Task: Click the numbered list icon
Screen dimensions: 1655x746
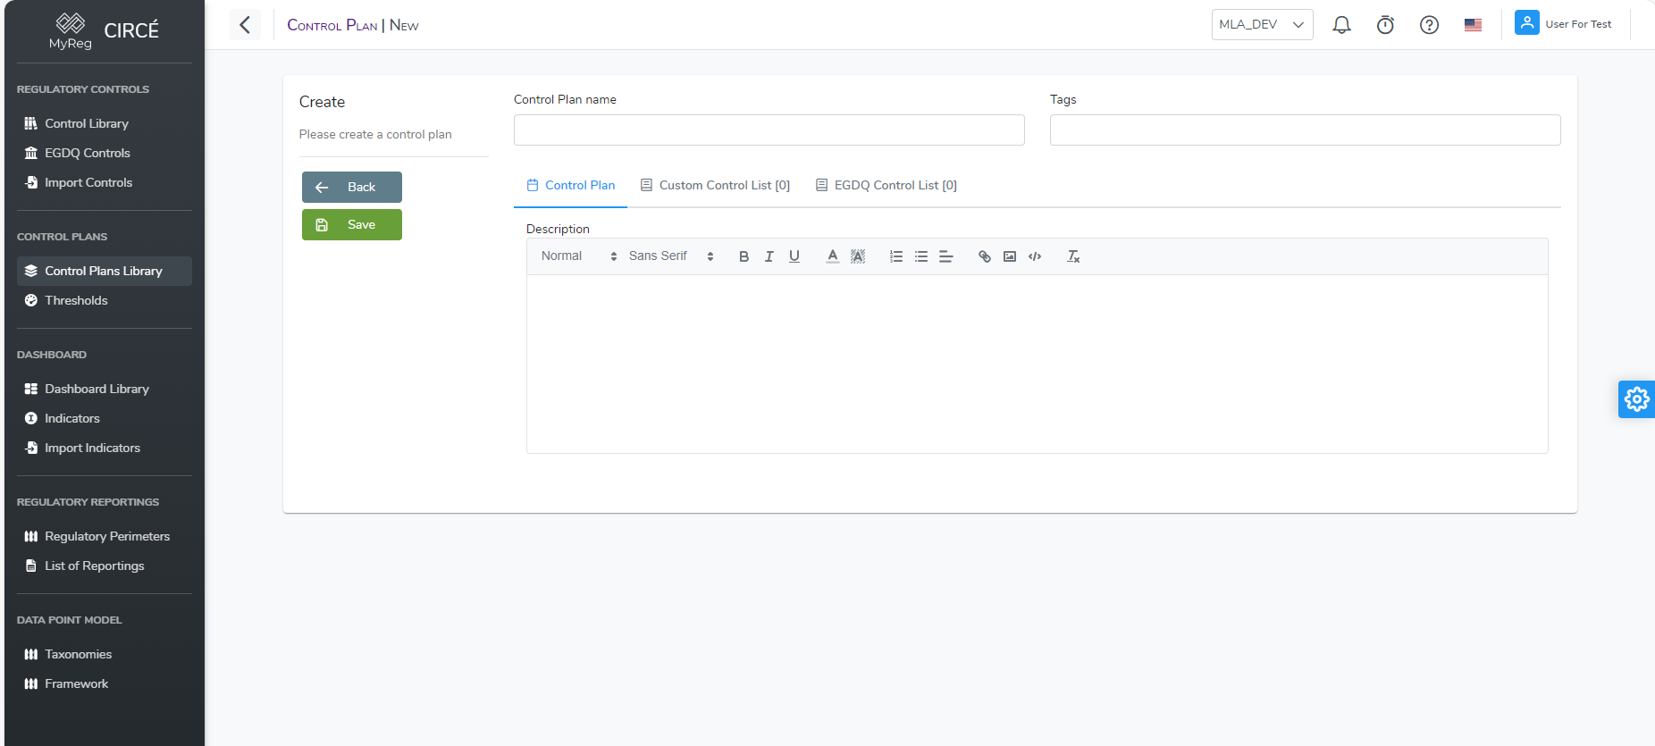Action: click(895, 256)
